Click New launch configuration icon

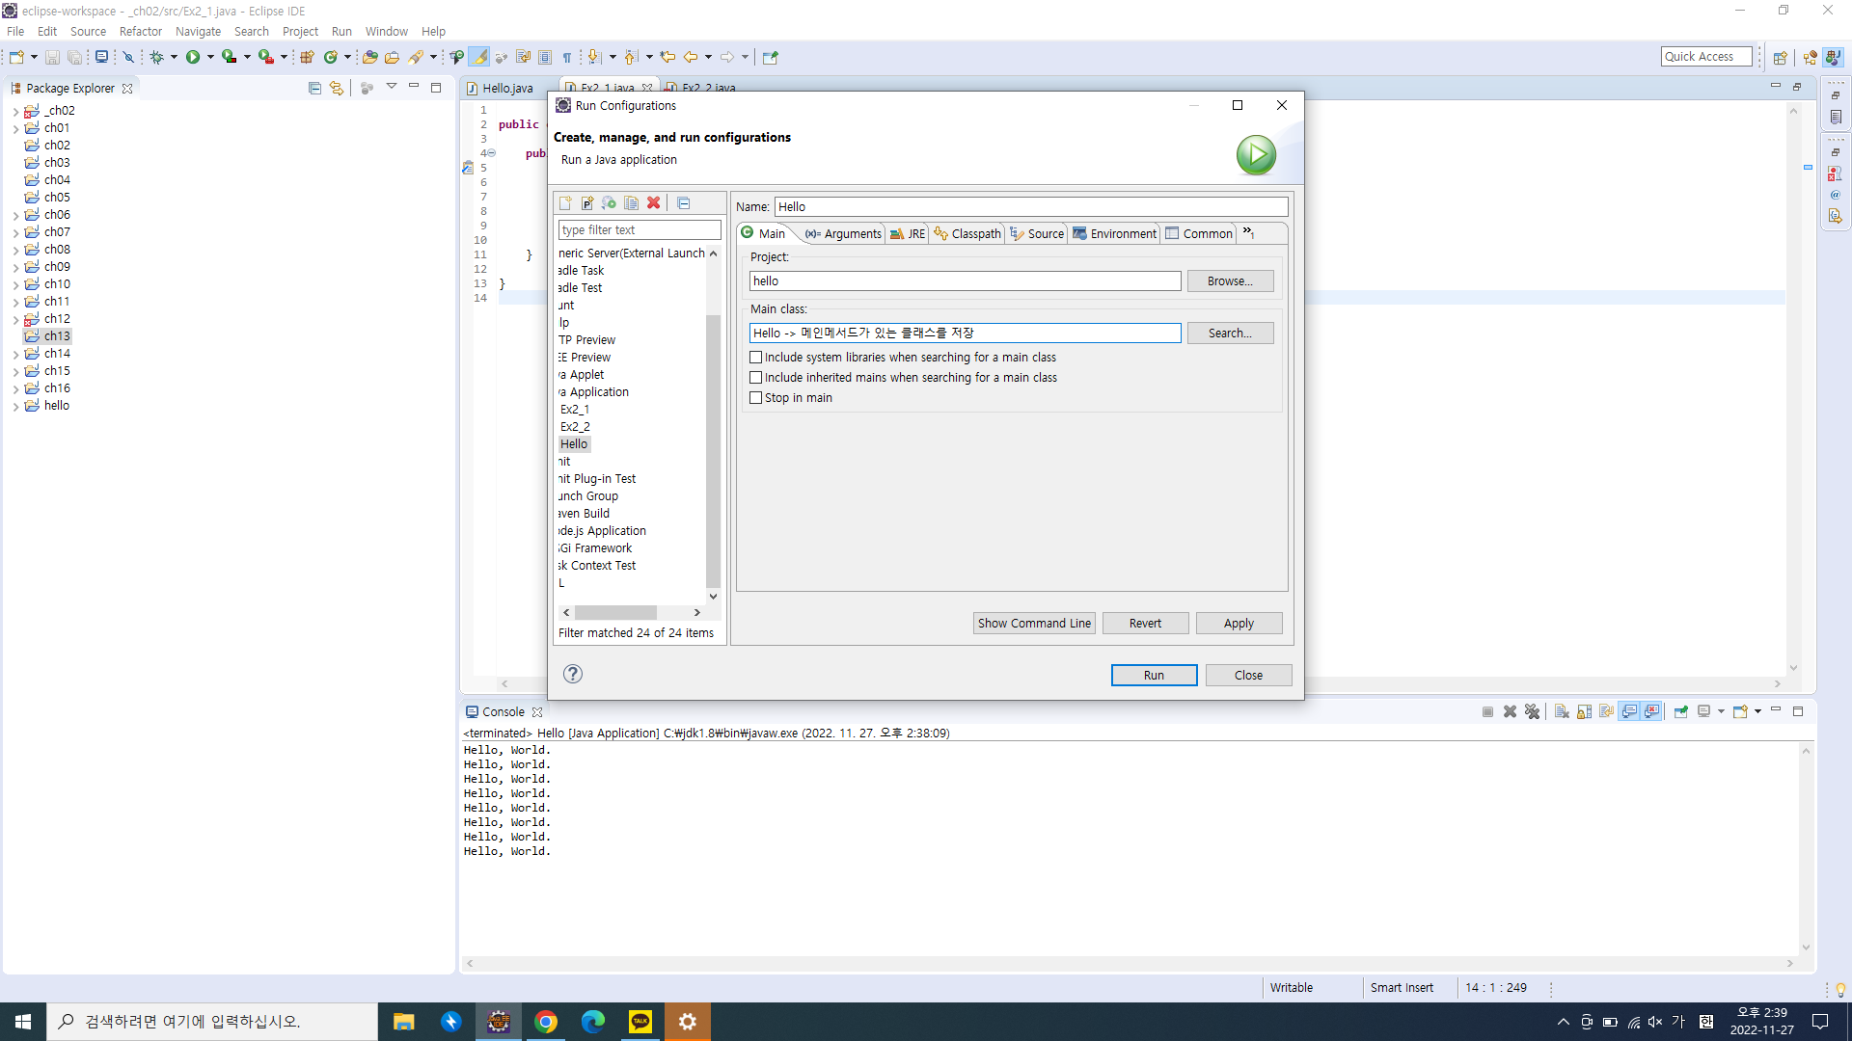click(x=565, y=202)
